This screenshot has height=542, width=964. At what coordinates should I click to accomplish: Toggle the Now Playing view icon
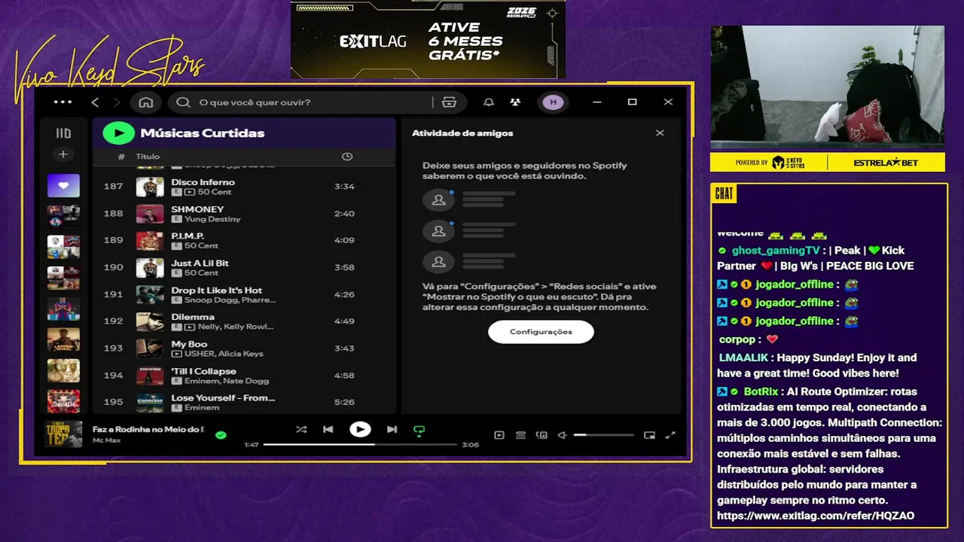[499, 435]
